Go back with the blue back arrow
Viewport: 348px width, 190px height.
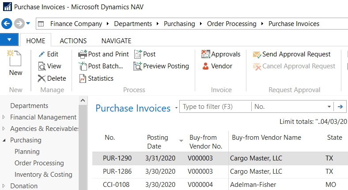[7, 23]
